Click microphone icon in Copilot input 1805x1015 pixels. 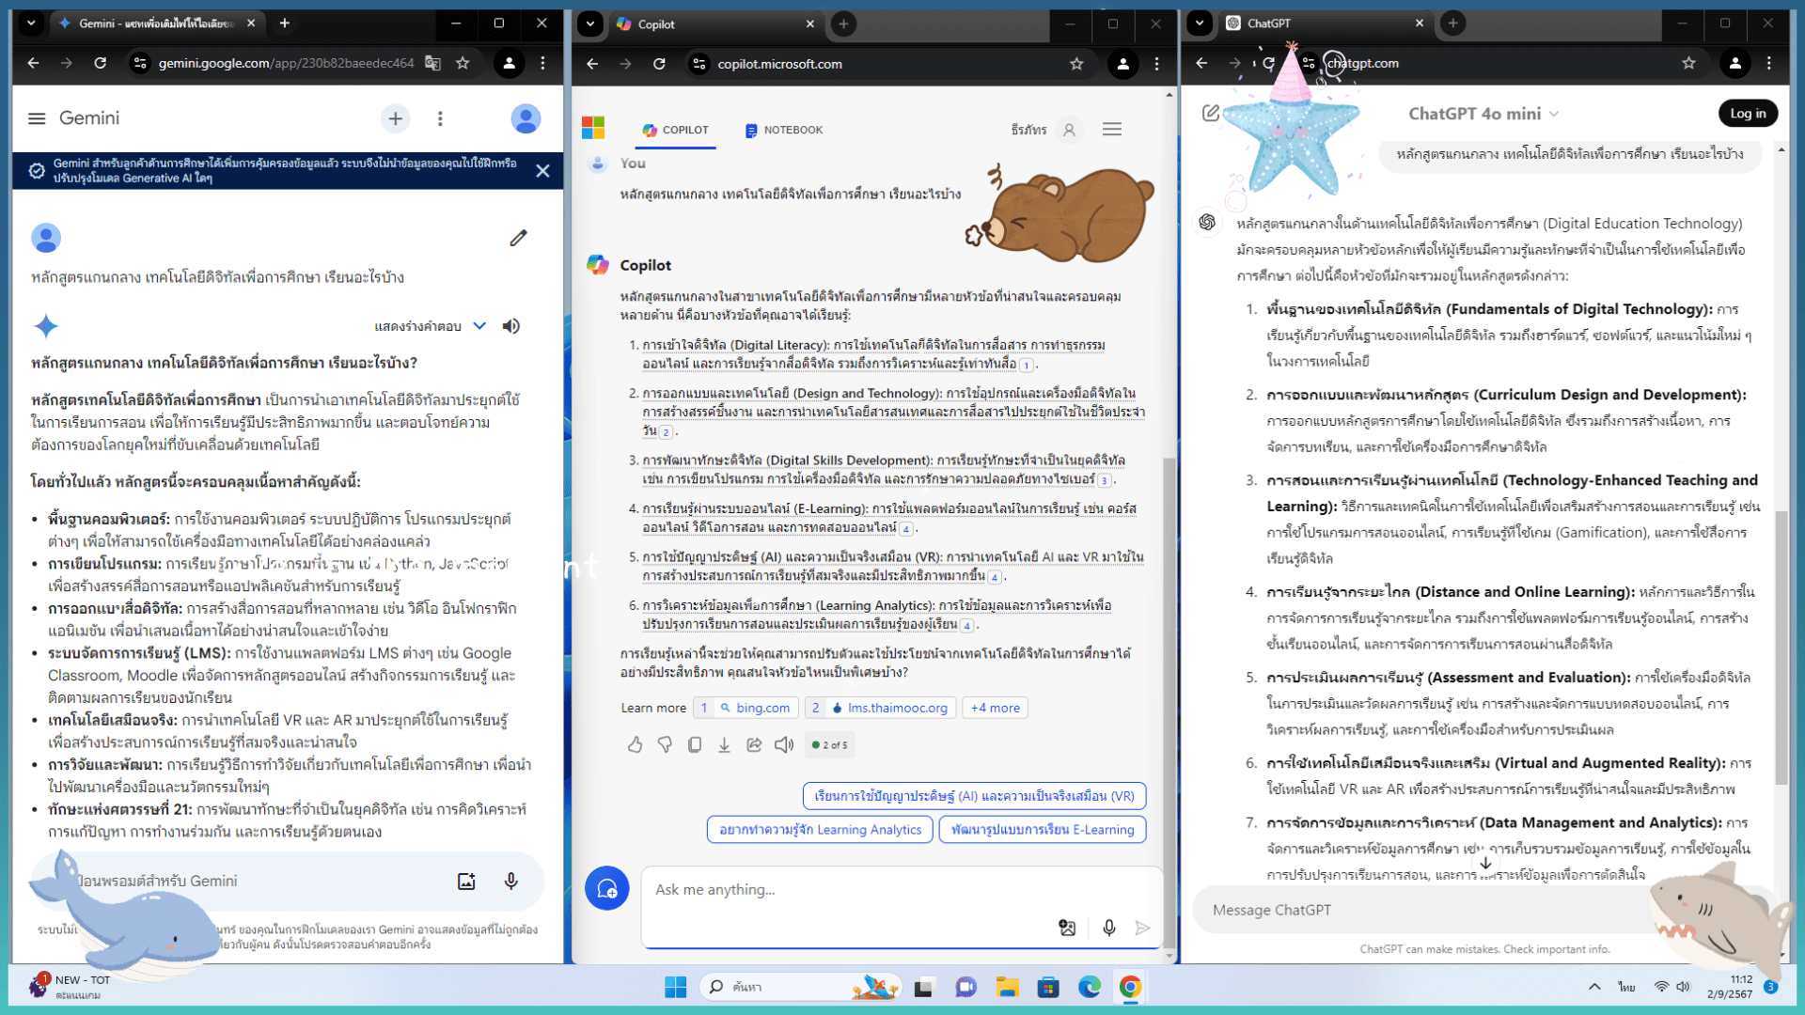tap(1109, 928)
